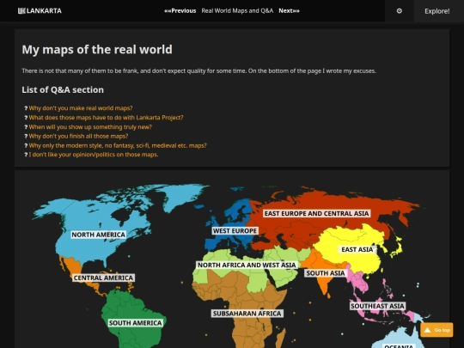Click the 'List of Q&A section' heading

[x=63, y=89]
